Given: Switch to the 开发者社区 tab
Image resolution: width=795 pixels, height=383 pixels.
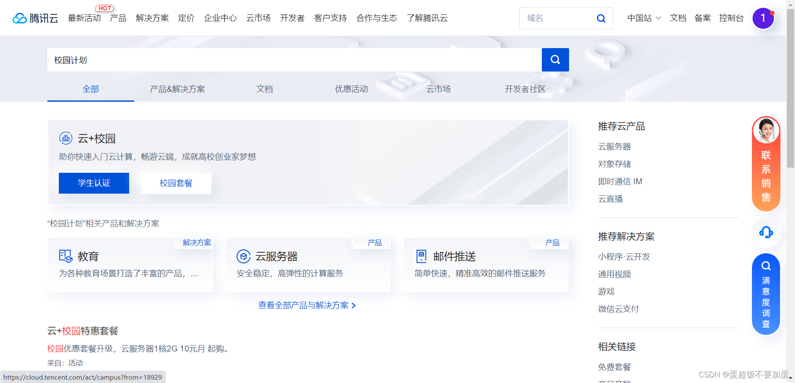Looking at the screenshot, I should (x=525, y=89).
